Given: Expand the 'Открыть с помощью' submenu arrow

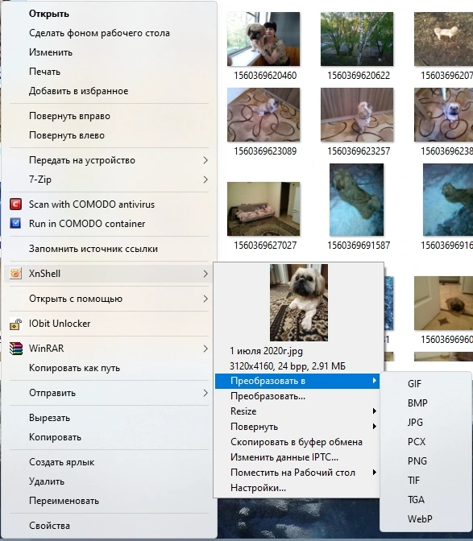Looking at the screenshot, I should (x=205, y=299).
